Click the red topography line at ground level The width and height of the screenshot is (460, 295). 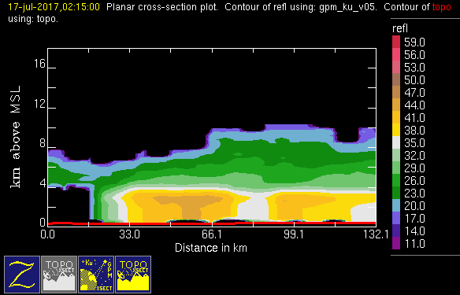(x=212, y=223)
